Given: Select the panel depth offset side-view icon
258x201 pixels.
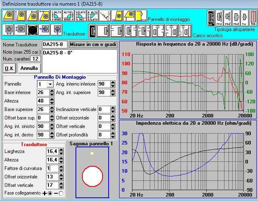Looking at the screenshot, I should point(141,16).
